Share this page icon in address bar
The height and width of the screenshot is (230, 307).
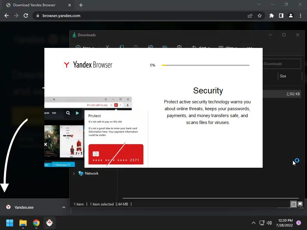point(250,16)
